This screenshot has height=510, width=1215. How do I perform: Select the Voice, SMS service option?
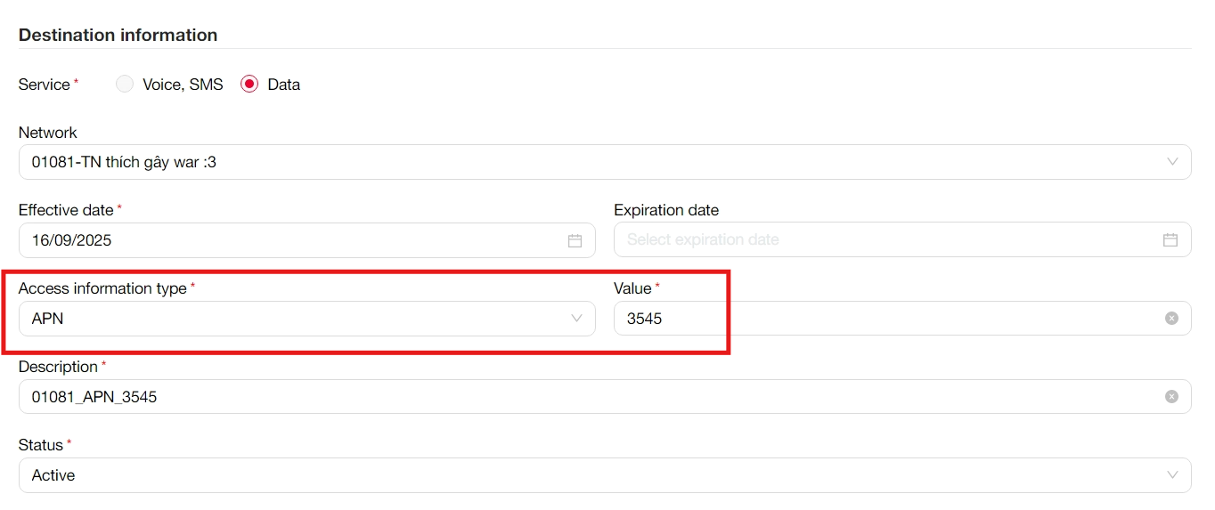click(126, 85)
